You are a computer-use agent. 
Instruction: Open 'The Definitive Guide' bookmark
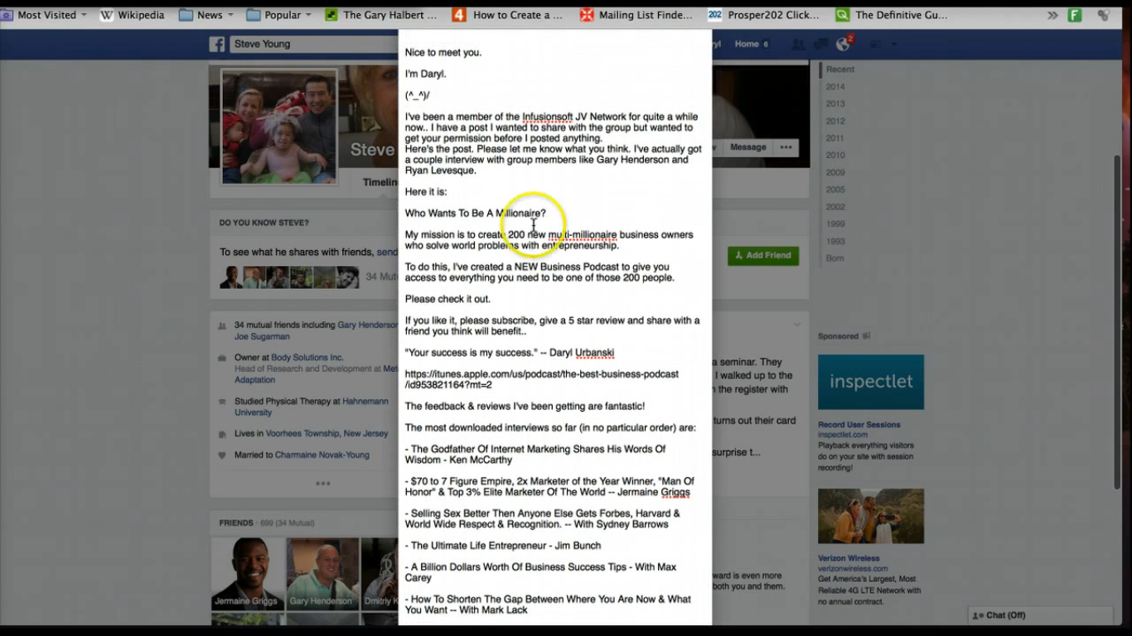tap(892, 15)
